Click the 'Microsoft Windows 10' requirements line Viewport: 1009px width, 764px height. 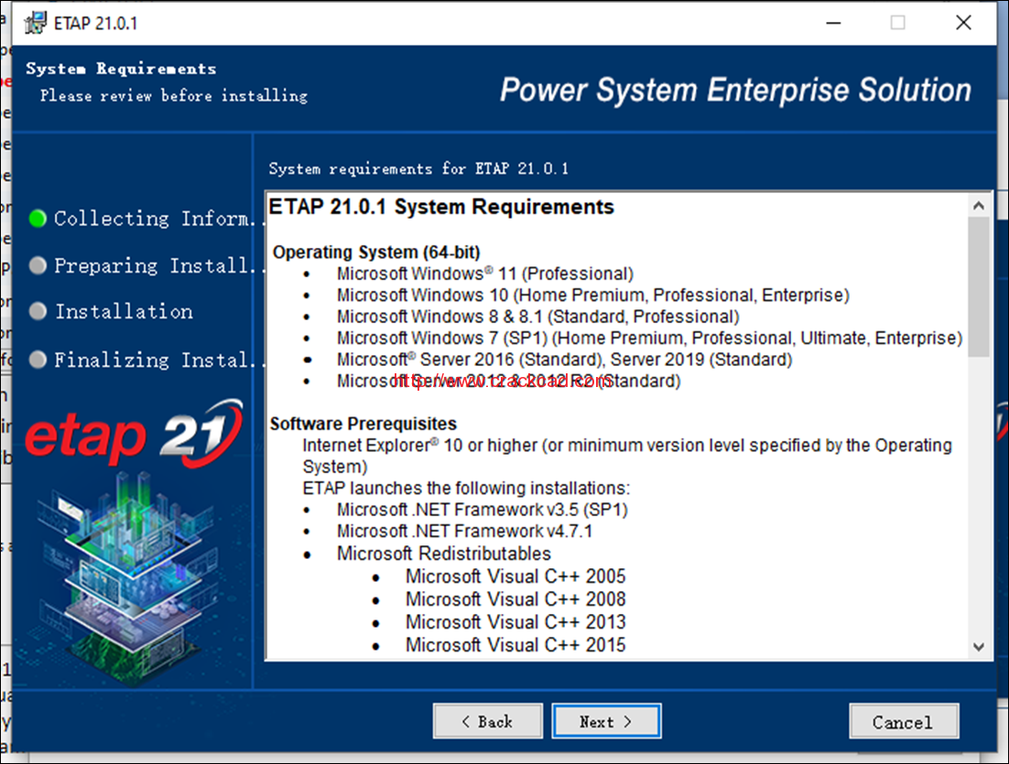[x=593, y=296]
